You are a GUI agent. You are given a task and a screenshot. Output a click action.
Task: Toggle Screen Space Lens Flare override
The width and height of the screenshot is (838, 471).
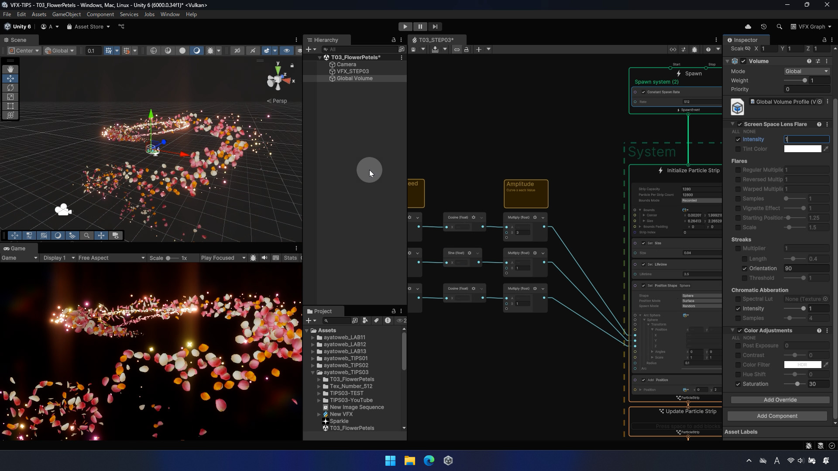740,124
